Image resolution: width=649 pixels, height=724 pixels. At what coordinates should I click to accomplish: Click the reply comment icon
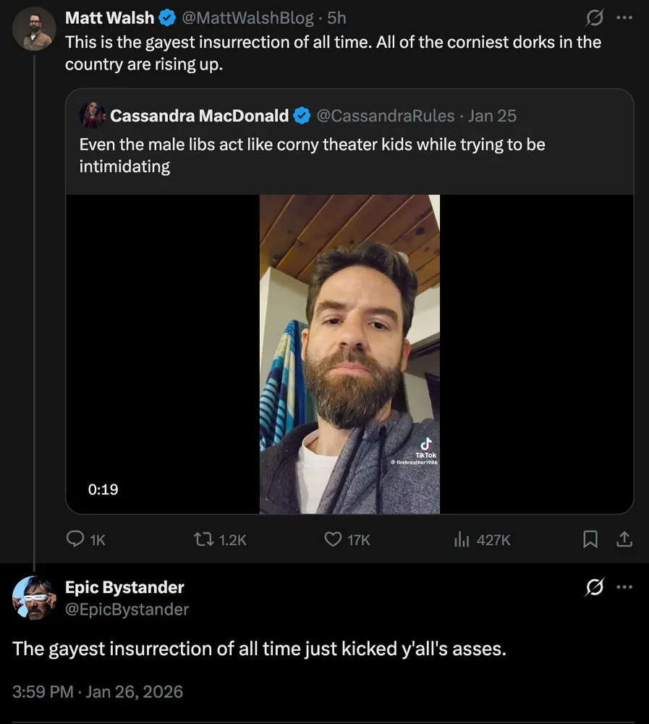(x=75, y=539)
